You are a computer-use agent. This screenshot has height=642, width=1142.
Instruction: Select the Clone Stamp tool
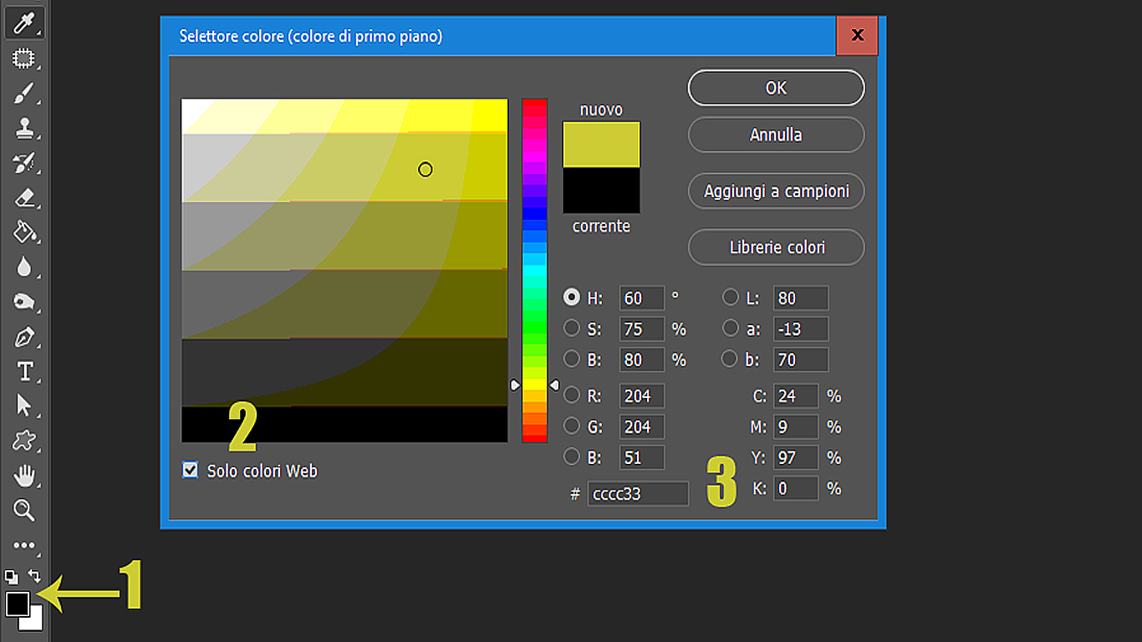click(x=23, y=129)
